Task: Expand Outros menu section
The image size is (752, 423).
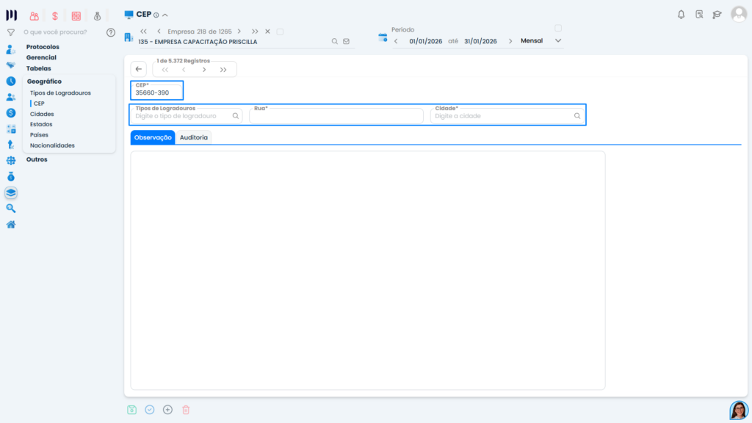Action: pos(37,159)
